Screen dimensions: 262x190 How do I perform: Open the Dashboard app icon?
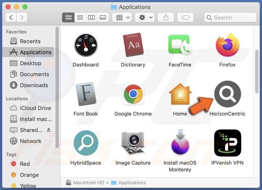coord(86,45)
